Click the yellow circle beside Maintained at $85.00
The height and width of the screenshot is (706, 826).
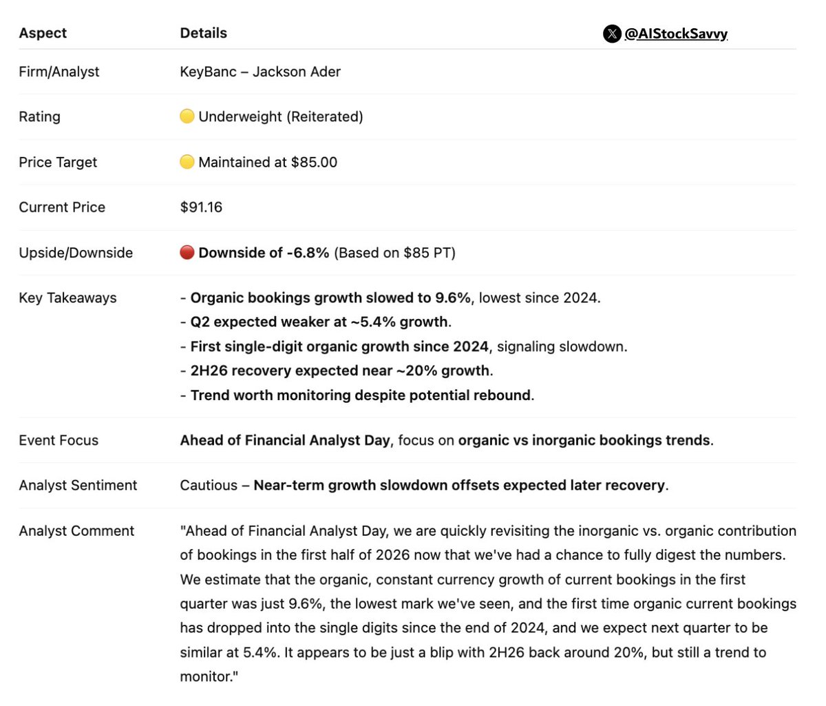(x=187, y=162)
